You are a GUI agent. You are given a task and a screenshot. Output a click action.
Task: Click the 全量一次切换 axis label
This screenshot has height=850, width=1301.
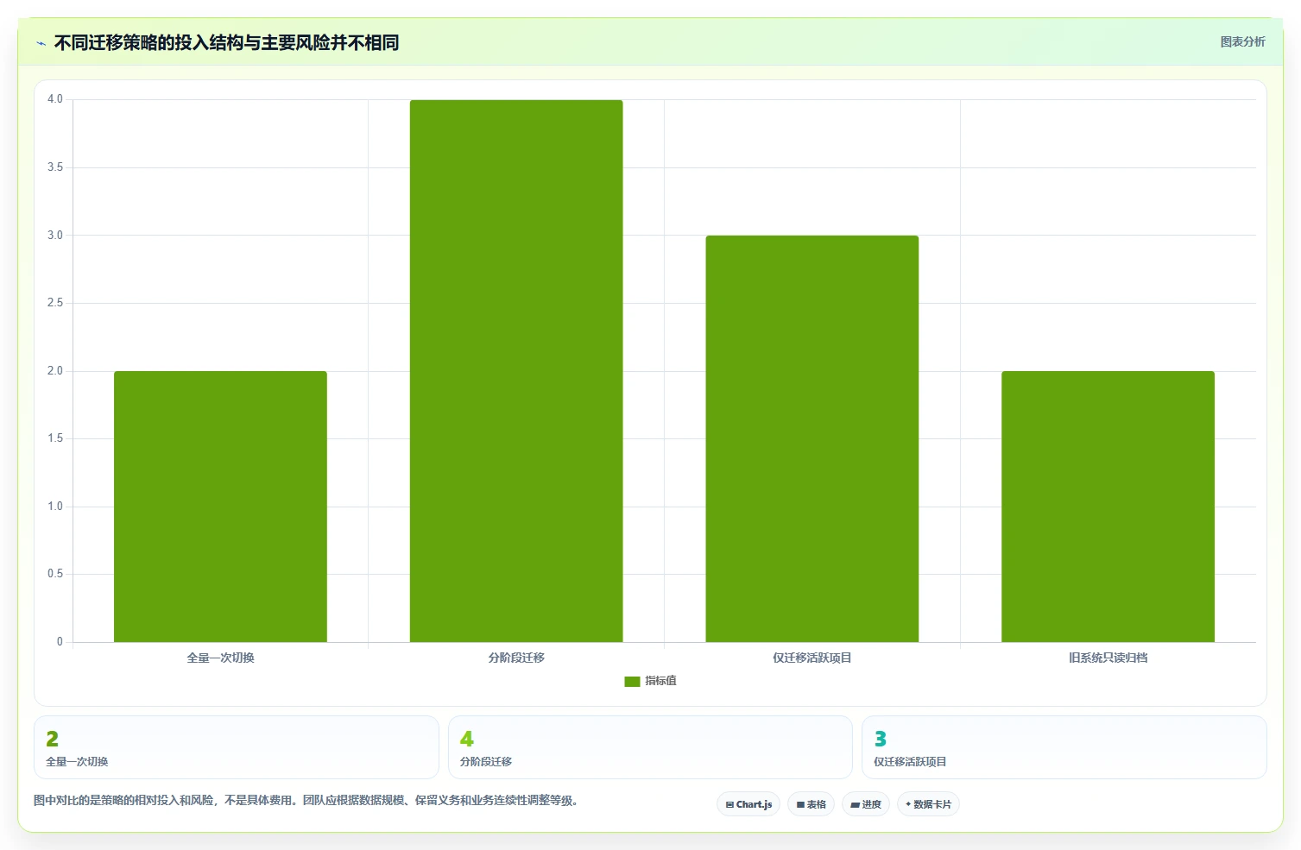point(220,658)
